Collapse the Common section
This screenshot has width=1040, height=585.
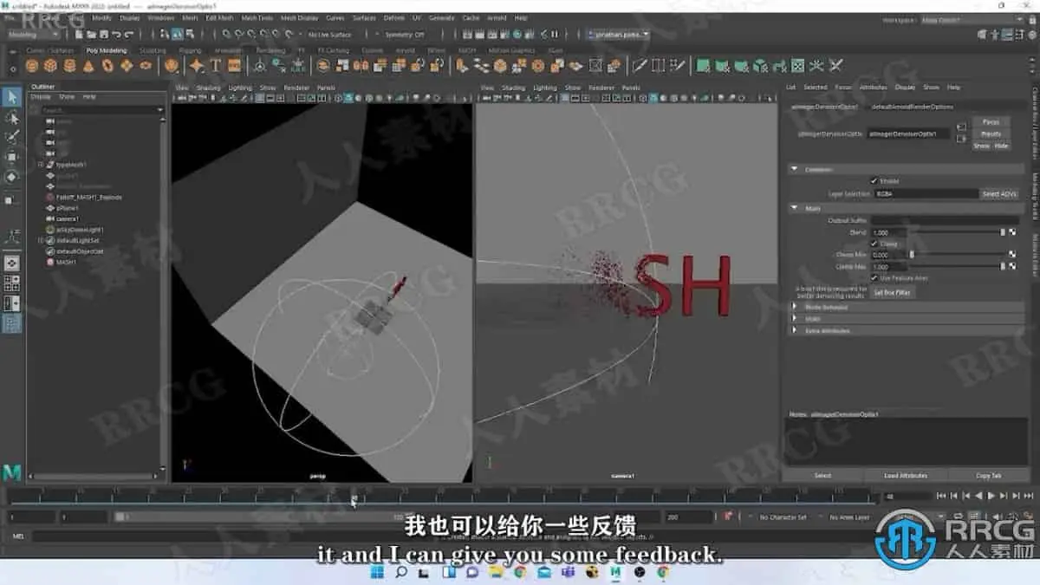795,169
